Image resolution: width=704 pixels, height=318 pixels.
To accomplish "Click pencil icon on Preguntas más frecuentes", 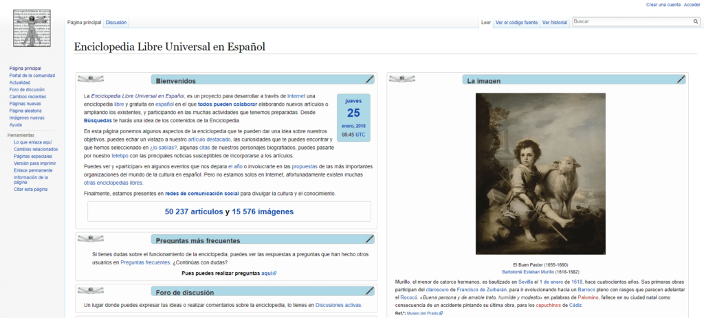I will pyautogui.click(x=369, y=239).
